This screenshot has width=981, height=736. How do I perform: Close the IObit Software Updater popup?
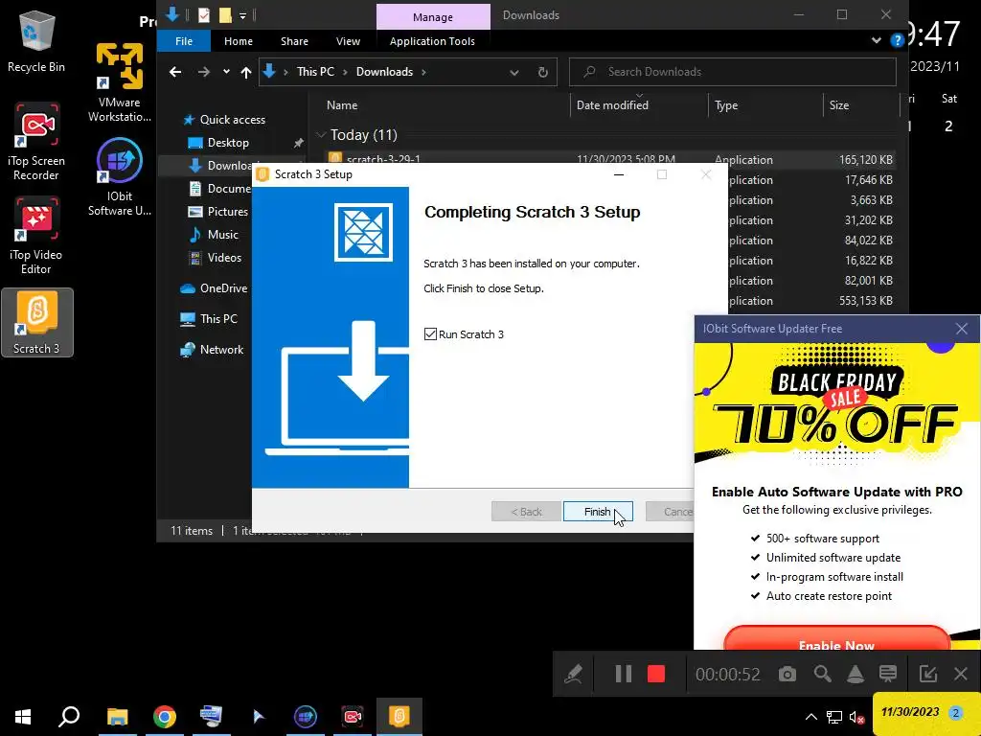[x=962, y=329]
